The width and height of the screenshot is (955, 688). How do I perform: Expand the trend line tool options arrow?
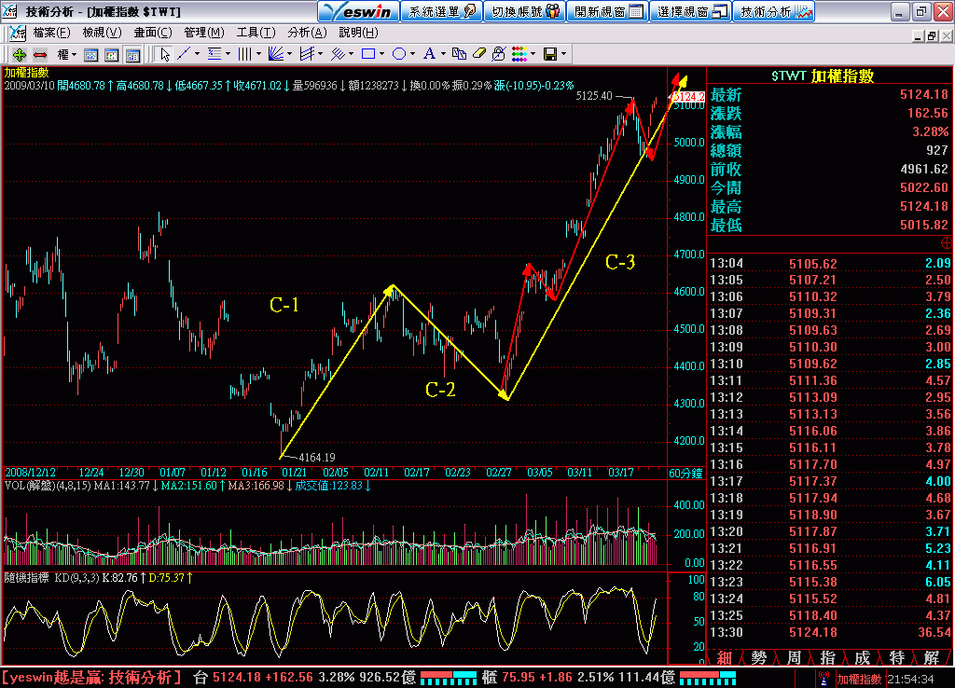(197, 55)
